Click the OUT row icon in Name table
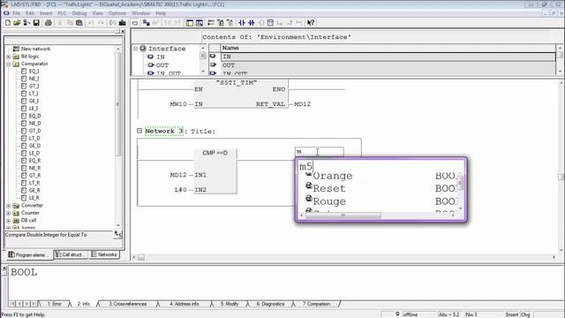Image resolution: width=565 pixels, height=318 pixels. pyautogui.click(x=213, y=64)
